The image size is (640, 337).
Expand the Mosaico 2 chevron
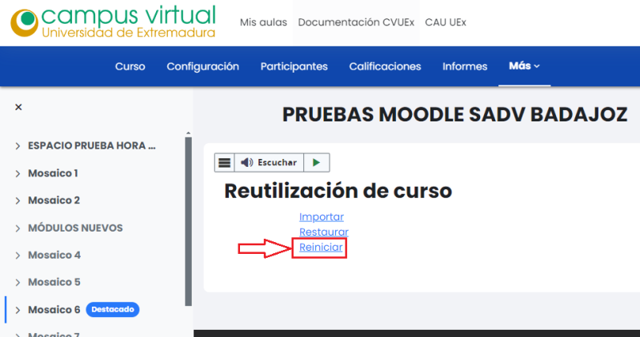pyautogui.click(x=18, y=200)
